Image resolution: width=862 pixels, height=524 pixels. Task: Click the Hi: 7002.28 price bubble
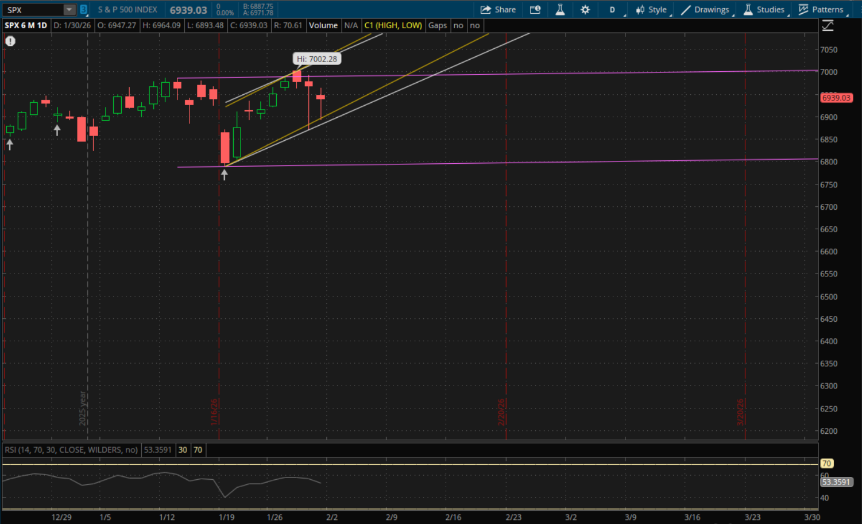point(317,59)
